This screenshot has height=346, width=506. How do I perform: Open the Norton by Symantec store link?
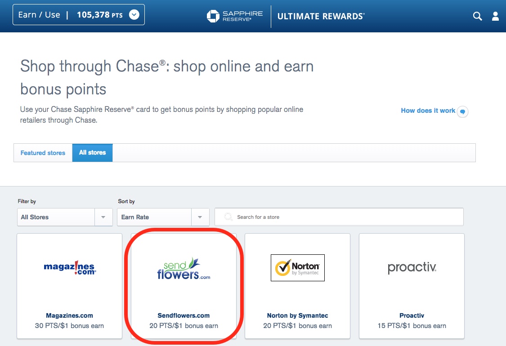click(x=298, y=315)
